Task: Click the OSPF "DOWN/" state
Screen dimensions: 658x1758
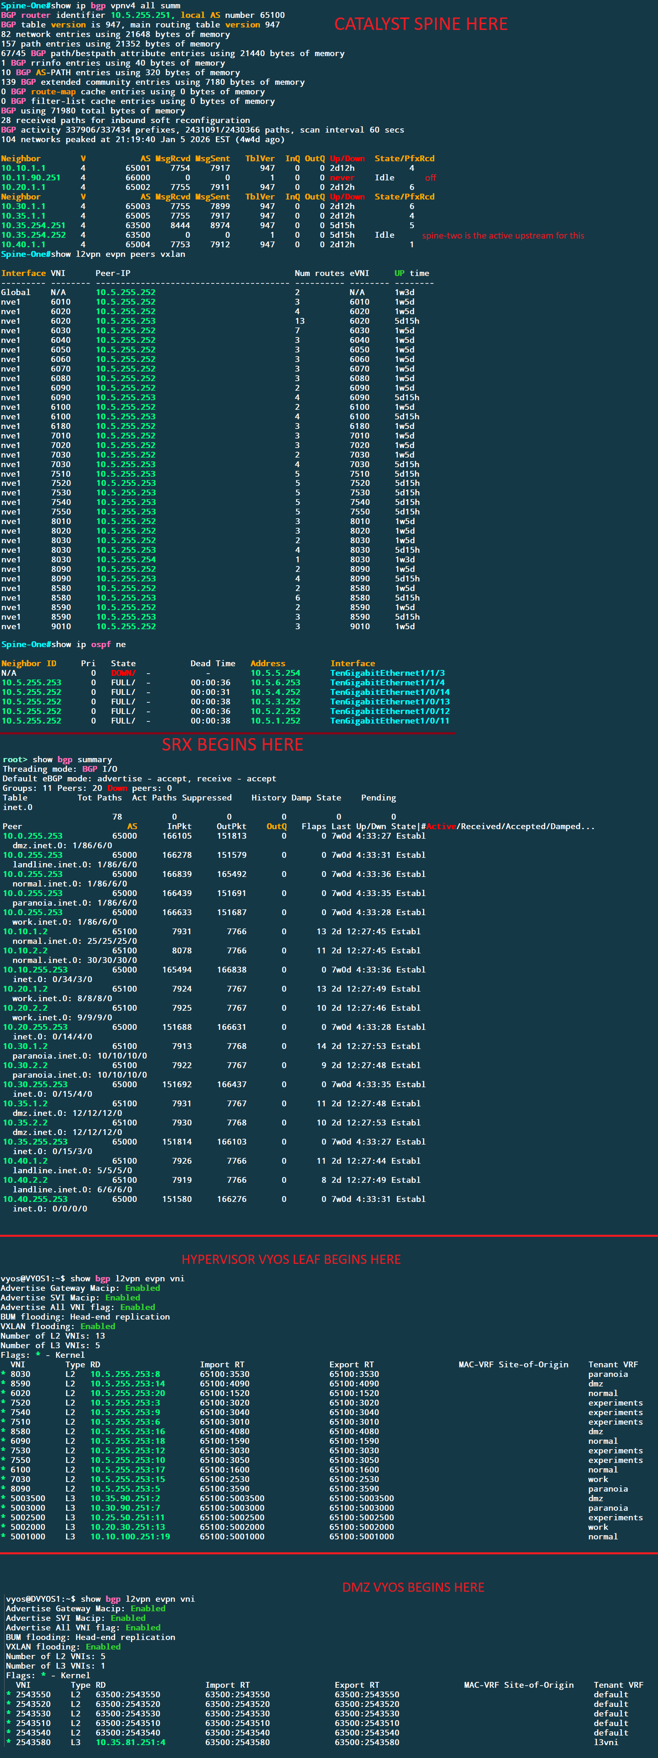Action: coord(123,673)
